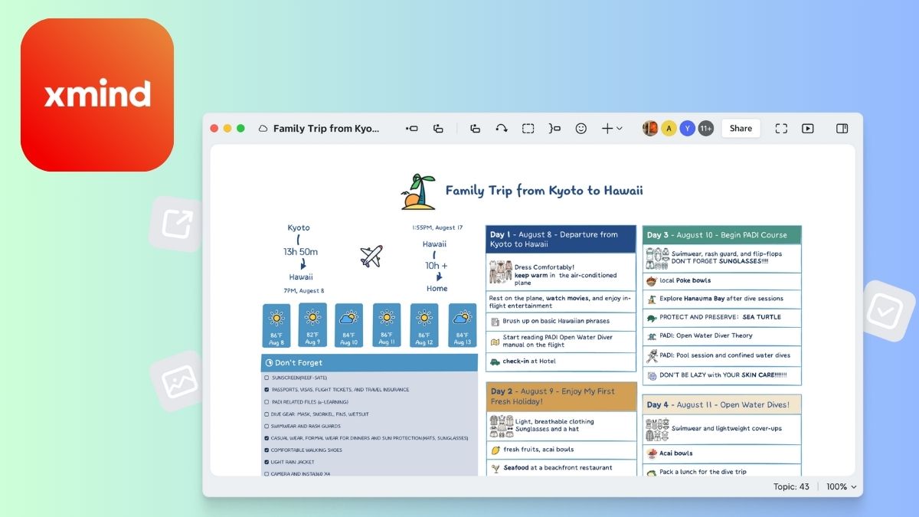This screenshot has height=517, width=919.
Task: Start the Pitch presentation mode
Action: click(808, 129)
